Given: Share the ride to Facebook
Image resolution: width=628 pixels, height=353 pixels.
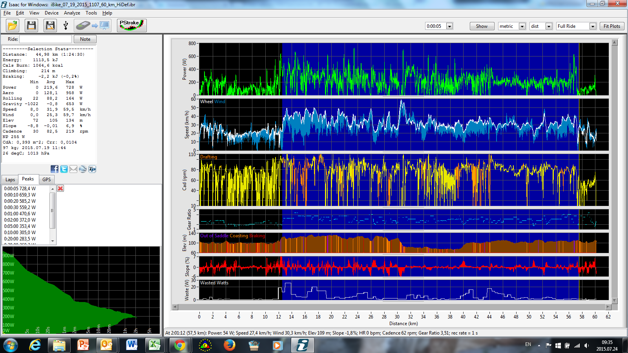Looking at the screenshot, I should (55, 169).
